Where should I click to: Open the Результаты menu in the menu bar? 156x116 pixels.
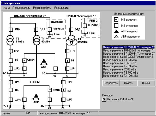[x=62, y=8]
